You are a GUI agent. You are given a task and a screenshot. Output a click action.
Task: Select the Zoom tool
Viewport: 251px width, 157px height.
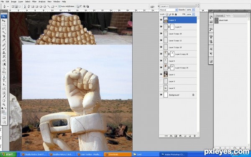coord(4,105)
